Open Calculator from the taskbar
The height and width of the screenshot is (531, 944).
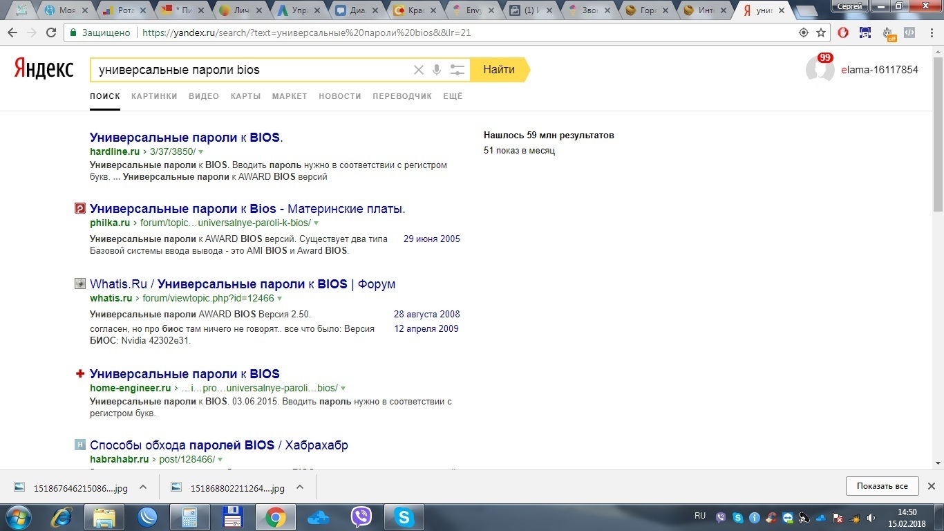pyautogui.click(x=189, y=516)
